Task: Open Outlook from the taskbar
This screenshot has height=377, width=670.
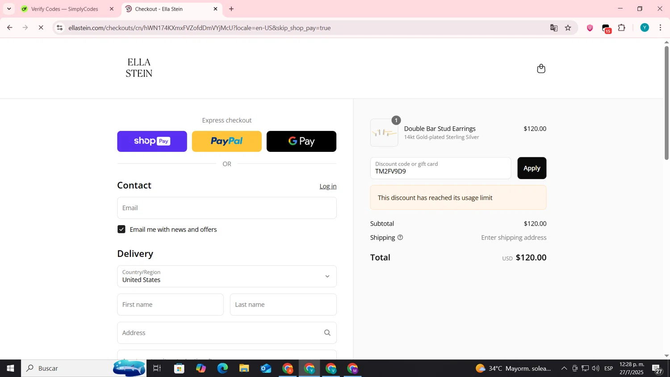Action: click(266, 369)
